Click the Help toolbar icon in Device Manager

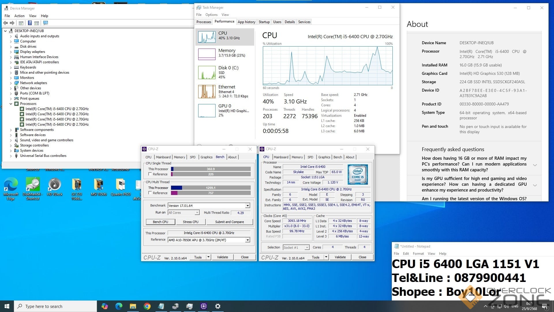[30, 23]
